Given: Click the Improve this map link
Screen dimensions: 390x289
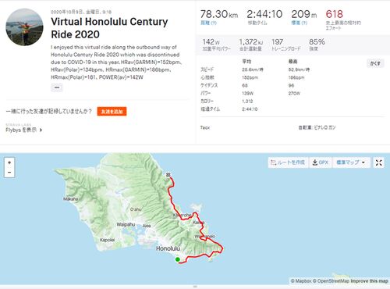Looking at the screenshot, I should (x=369, y=281).
